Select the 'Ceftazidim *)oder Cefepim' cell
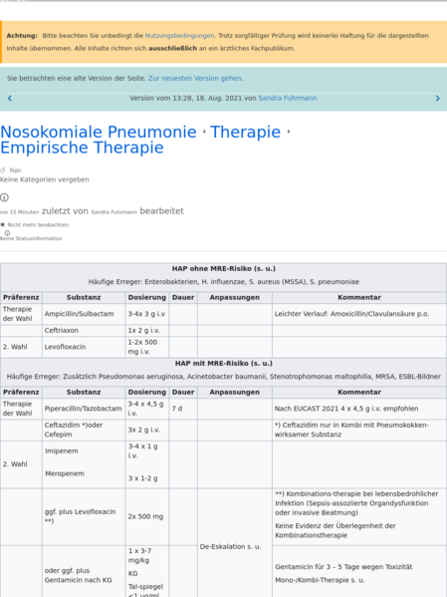Viewport: 447px width, 597px height. pos(84,431)
